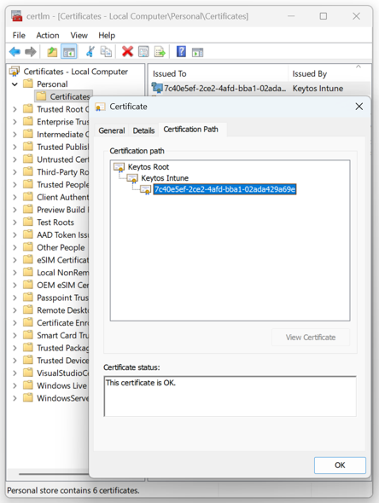Click the OK button
379x503 pixels.
(340, 465)
